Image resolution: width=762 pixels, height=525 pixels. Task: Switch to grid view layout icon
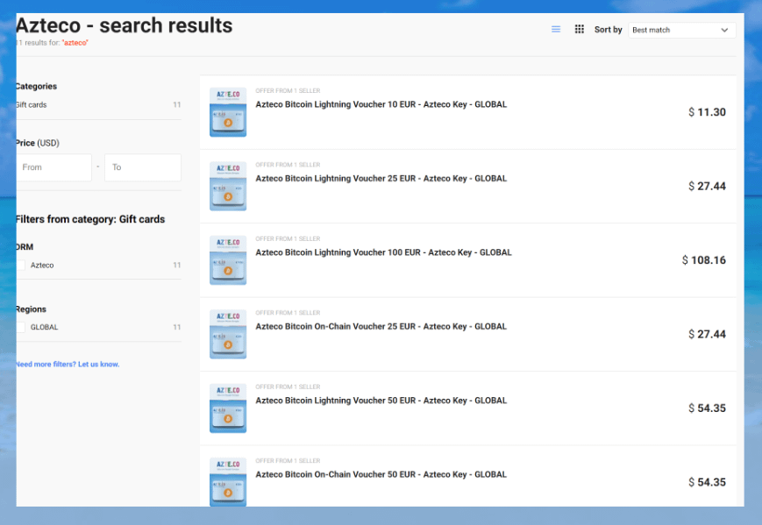(580, 30)
